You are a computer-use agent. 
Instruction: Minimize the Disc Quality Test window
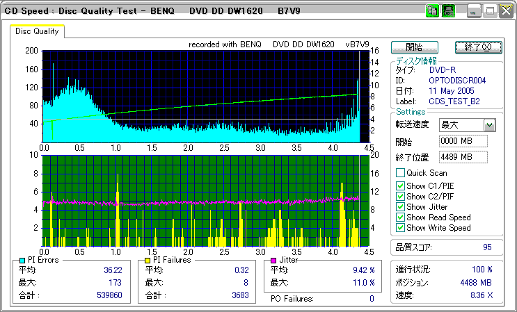click(x=474, y=10)
